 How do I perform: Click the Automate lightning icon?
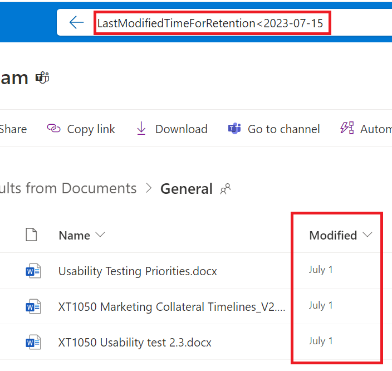pyautogui.click(x=347, y=128)
